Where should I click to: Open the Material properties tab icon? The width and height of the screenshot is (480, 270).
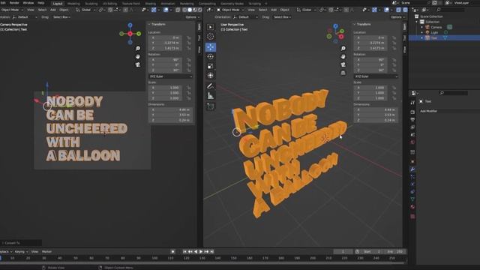click(x=412, y=207)
